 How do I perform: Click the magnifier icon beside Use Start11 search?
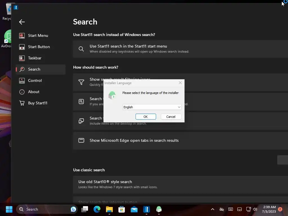[81, 49]
